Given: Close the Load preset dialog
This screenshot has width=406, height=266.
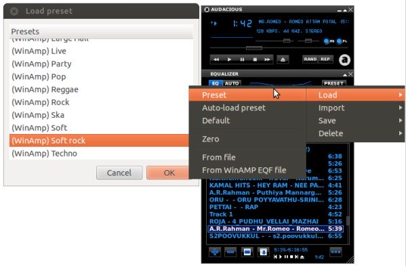Looking at the screenshot, I should coord(14,11).
